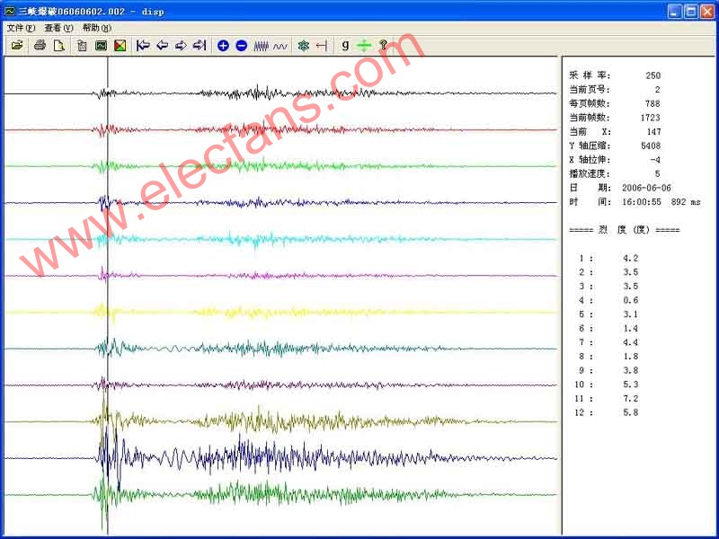Click the blue plus zoom-in icon
The height and width of the screenshot is (539, 719).
(x=223, y=45)
